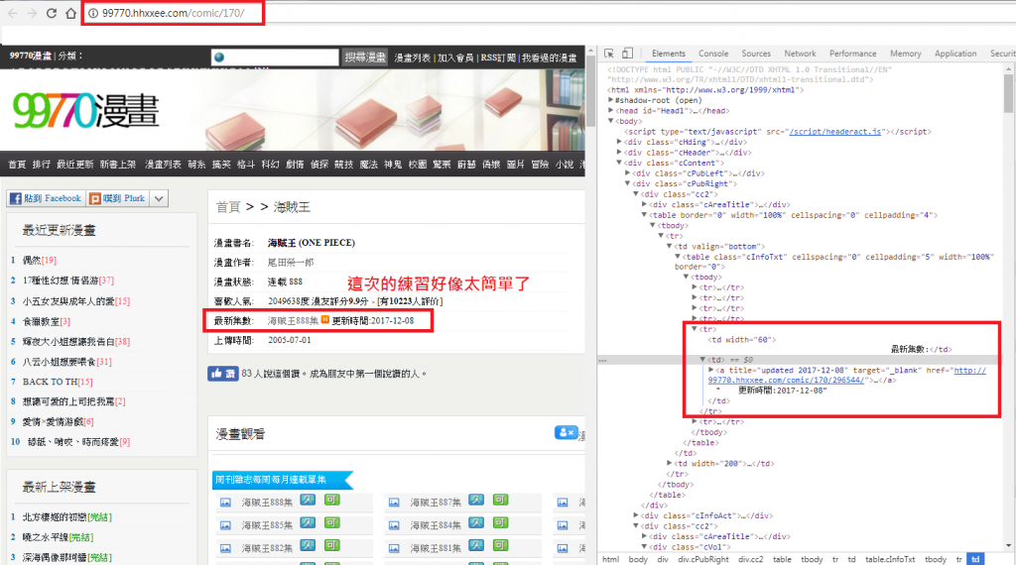
Task: Click the 搜尋漫畫 search button
Action: coord(365,57)
